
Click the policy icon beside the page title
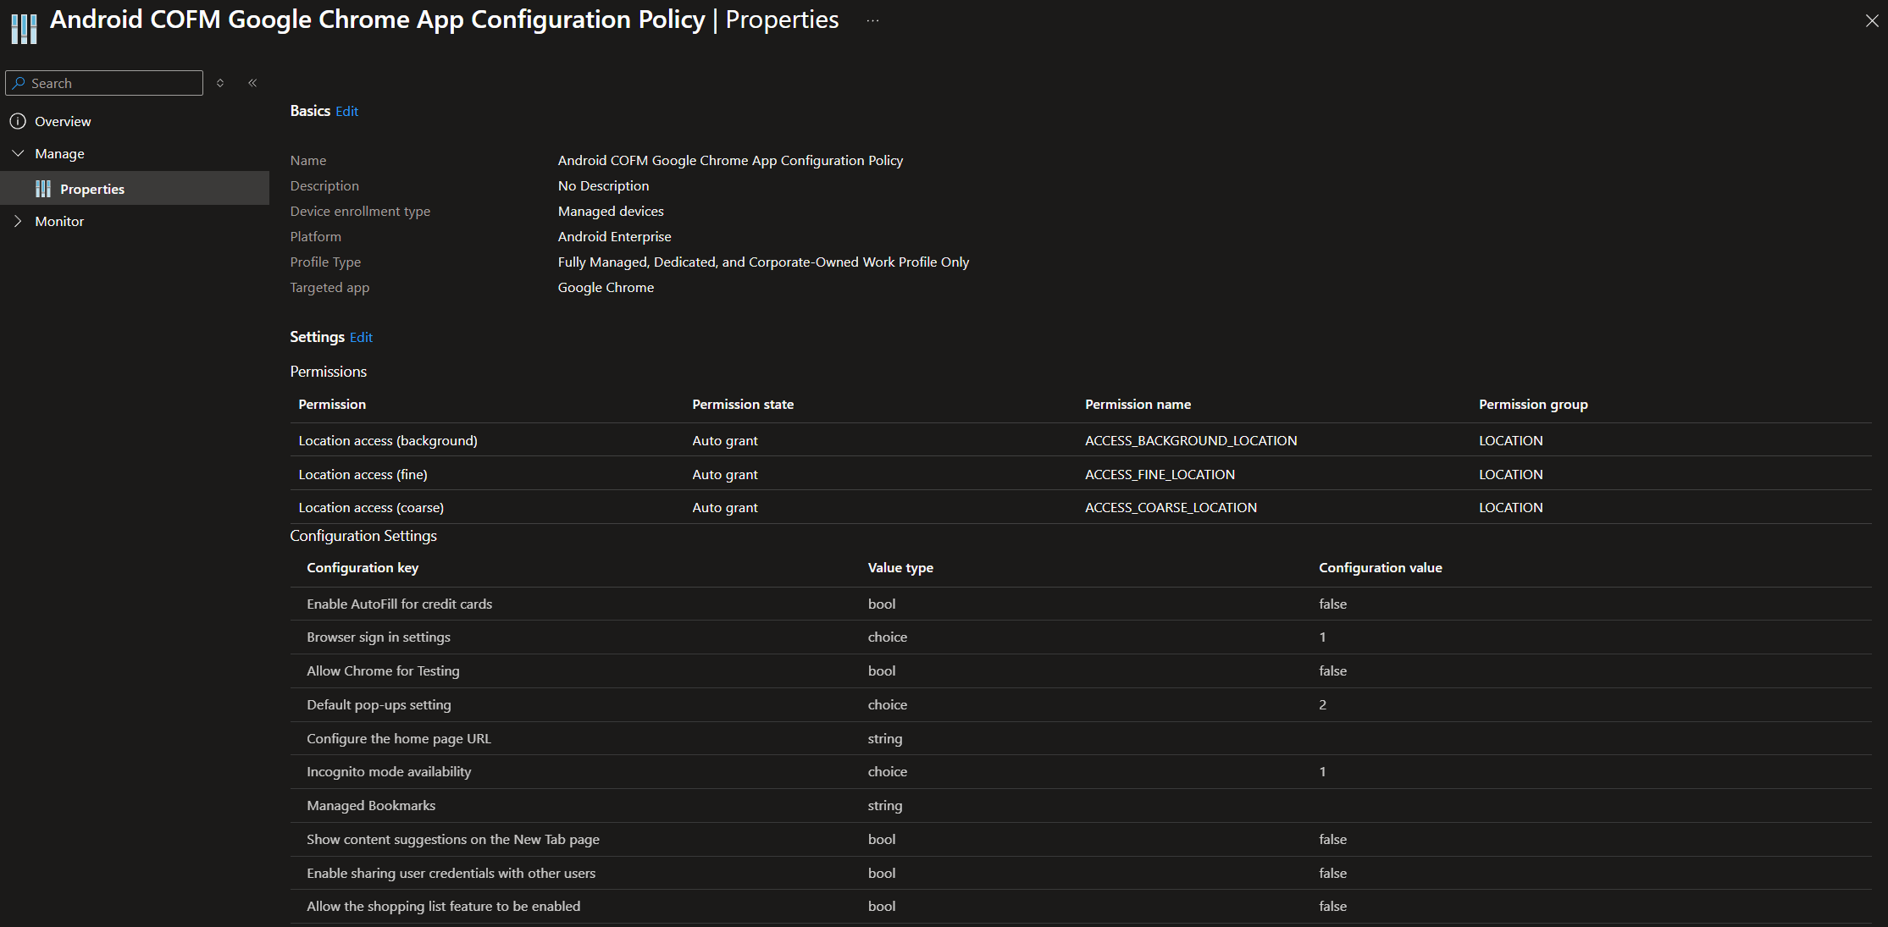pos(24,27)
